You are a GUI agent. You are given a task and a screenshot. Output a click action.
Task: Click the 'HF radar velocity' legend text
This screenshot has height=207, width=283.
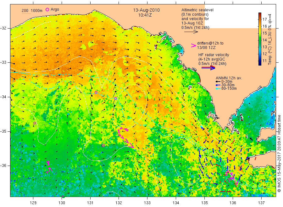(x=214, y=55)
